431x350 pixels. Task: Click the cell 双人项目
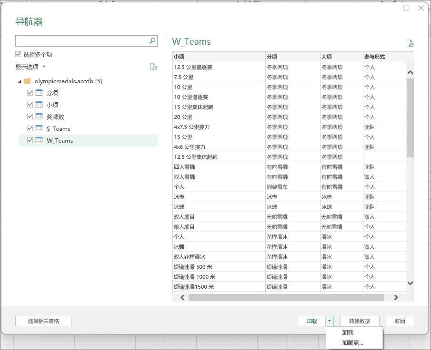219,217
